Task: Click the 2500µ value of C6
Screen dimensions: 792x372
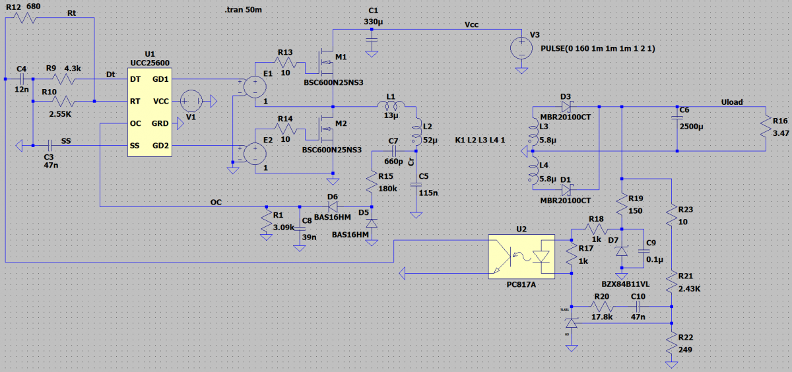Action: pos(692,126)
